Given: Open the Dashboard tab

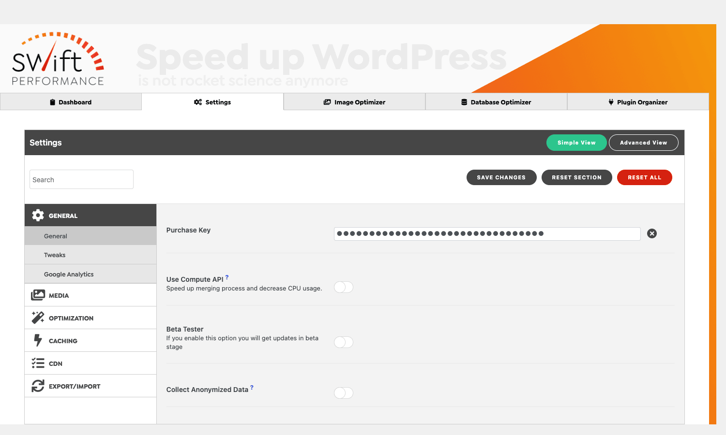Looking at the screenshot, I should 71,102.
